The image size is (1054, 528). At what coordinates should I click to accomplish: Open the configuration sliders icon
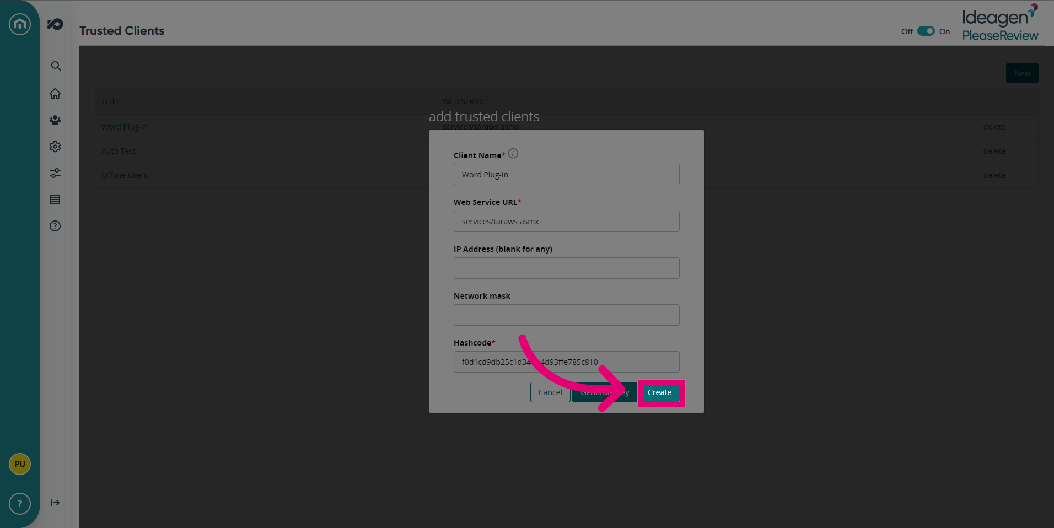pyautogui.click(x=55, y=173)
